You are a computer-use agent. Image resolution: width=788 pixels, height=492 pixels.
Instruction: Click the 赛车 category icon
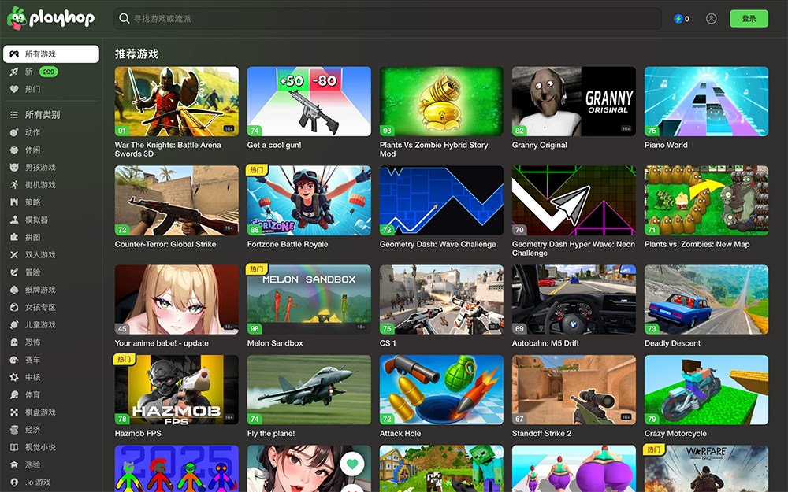click(x=14, y=360)
